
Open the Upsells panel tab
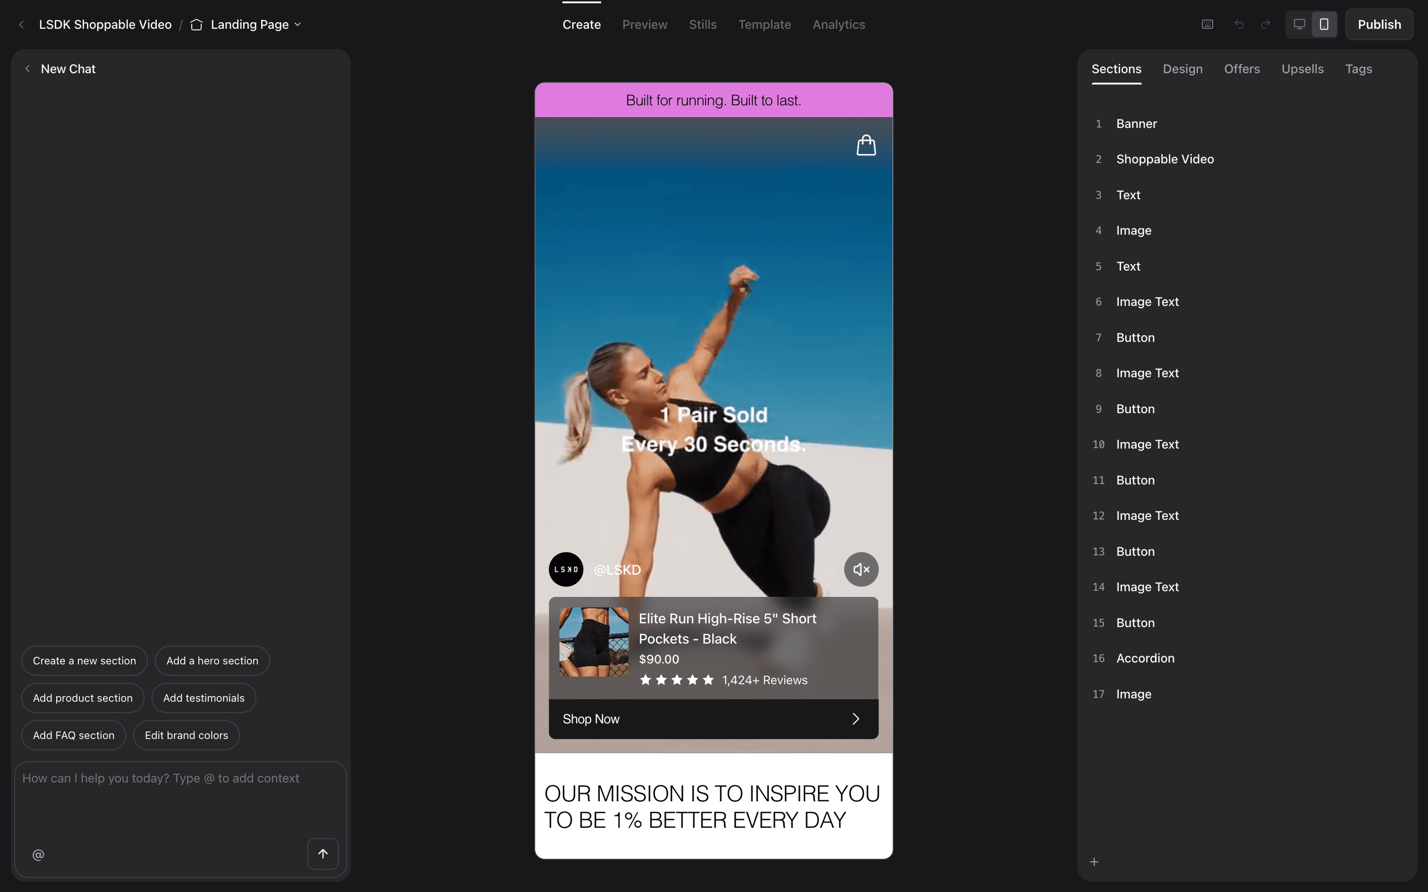click(1302, 69)
